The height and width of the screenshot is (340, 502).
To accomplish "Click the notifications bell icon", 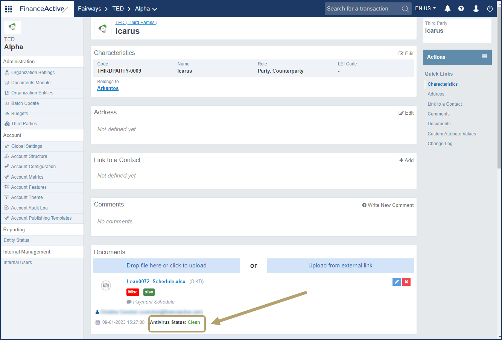I will pyautogui.click(x=447, y=8).
